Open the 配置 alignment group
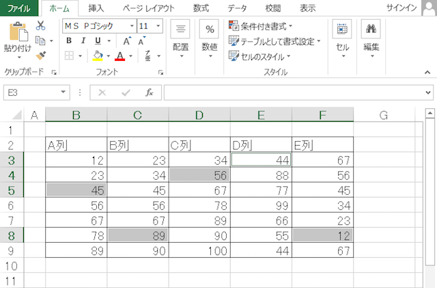The height and width of the screenshot is (288, 437). click(180, 39)
